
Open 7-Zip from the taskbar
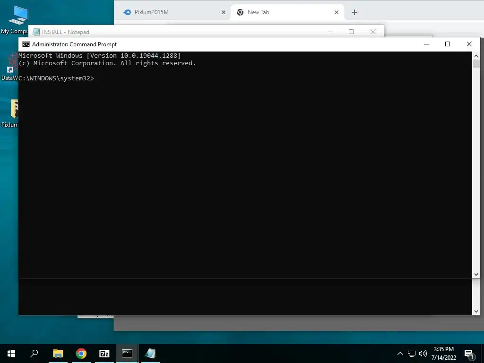[104, 354]
